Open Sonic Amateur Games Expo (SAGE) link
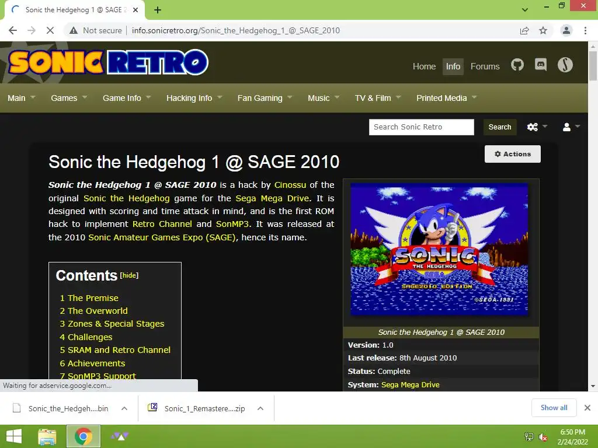Viewport: 598px width, 448px height. pos(162,237)
